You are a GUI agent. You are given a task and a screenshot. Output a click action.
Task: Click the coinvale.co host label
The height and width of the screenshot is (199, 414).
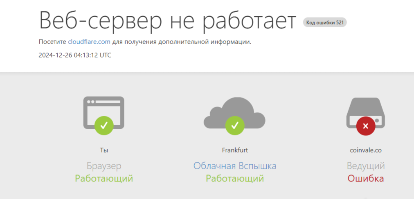[x=366, y=150]
